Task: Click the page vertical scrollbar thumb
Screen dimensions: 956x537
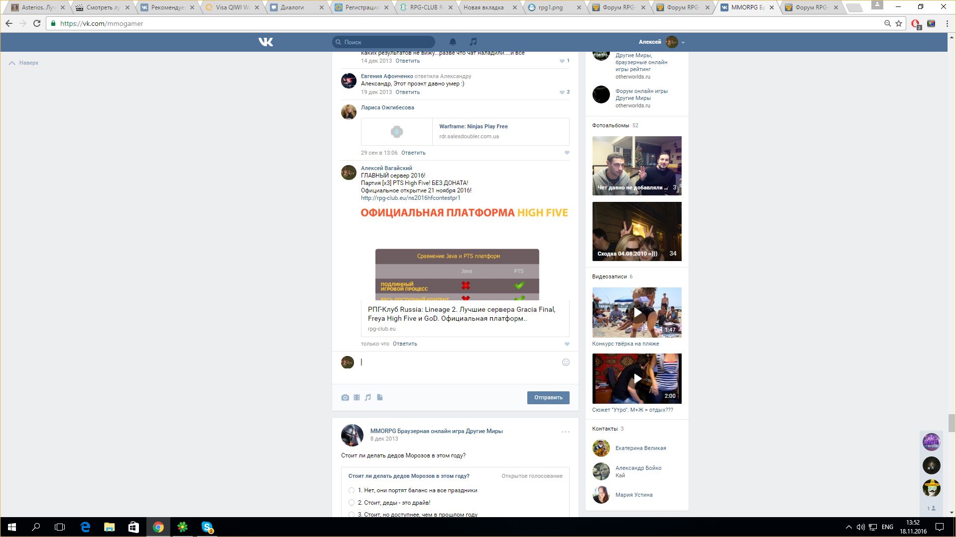Action: pyautogui.click(x=952, y=423)
